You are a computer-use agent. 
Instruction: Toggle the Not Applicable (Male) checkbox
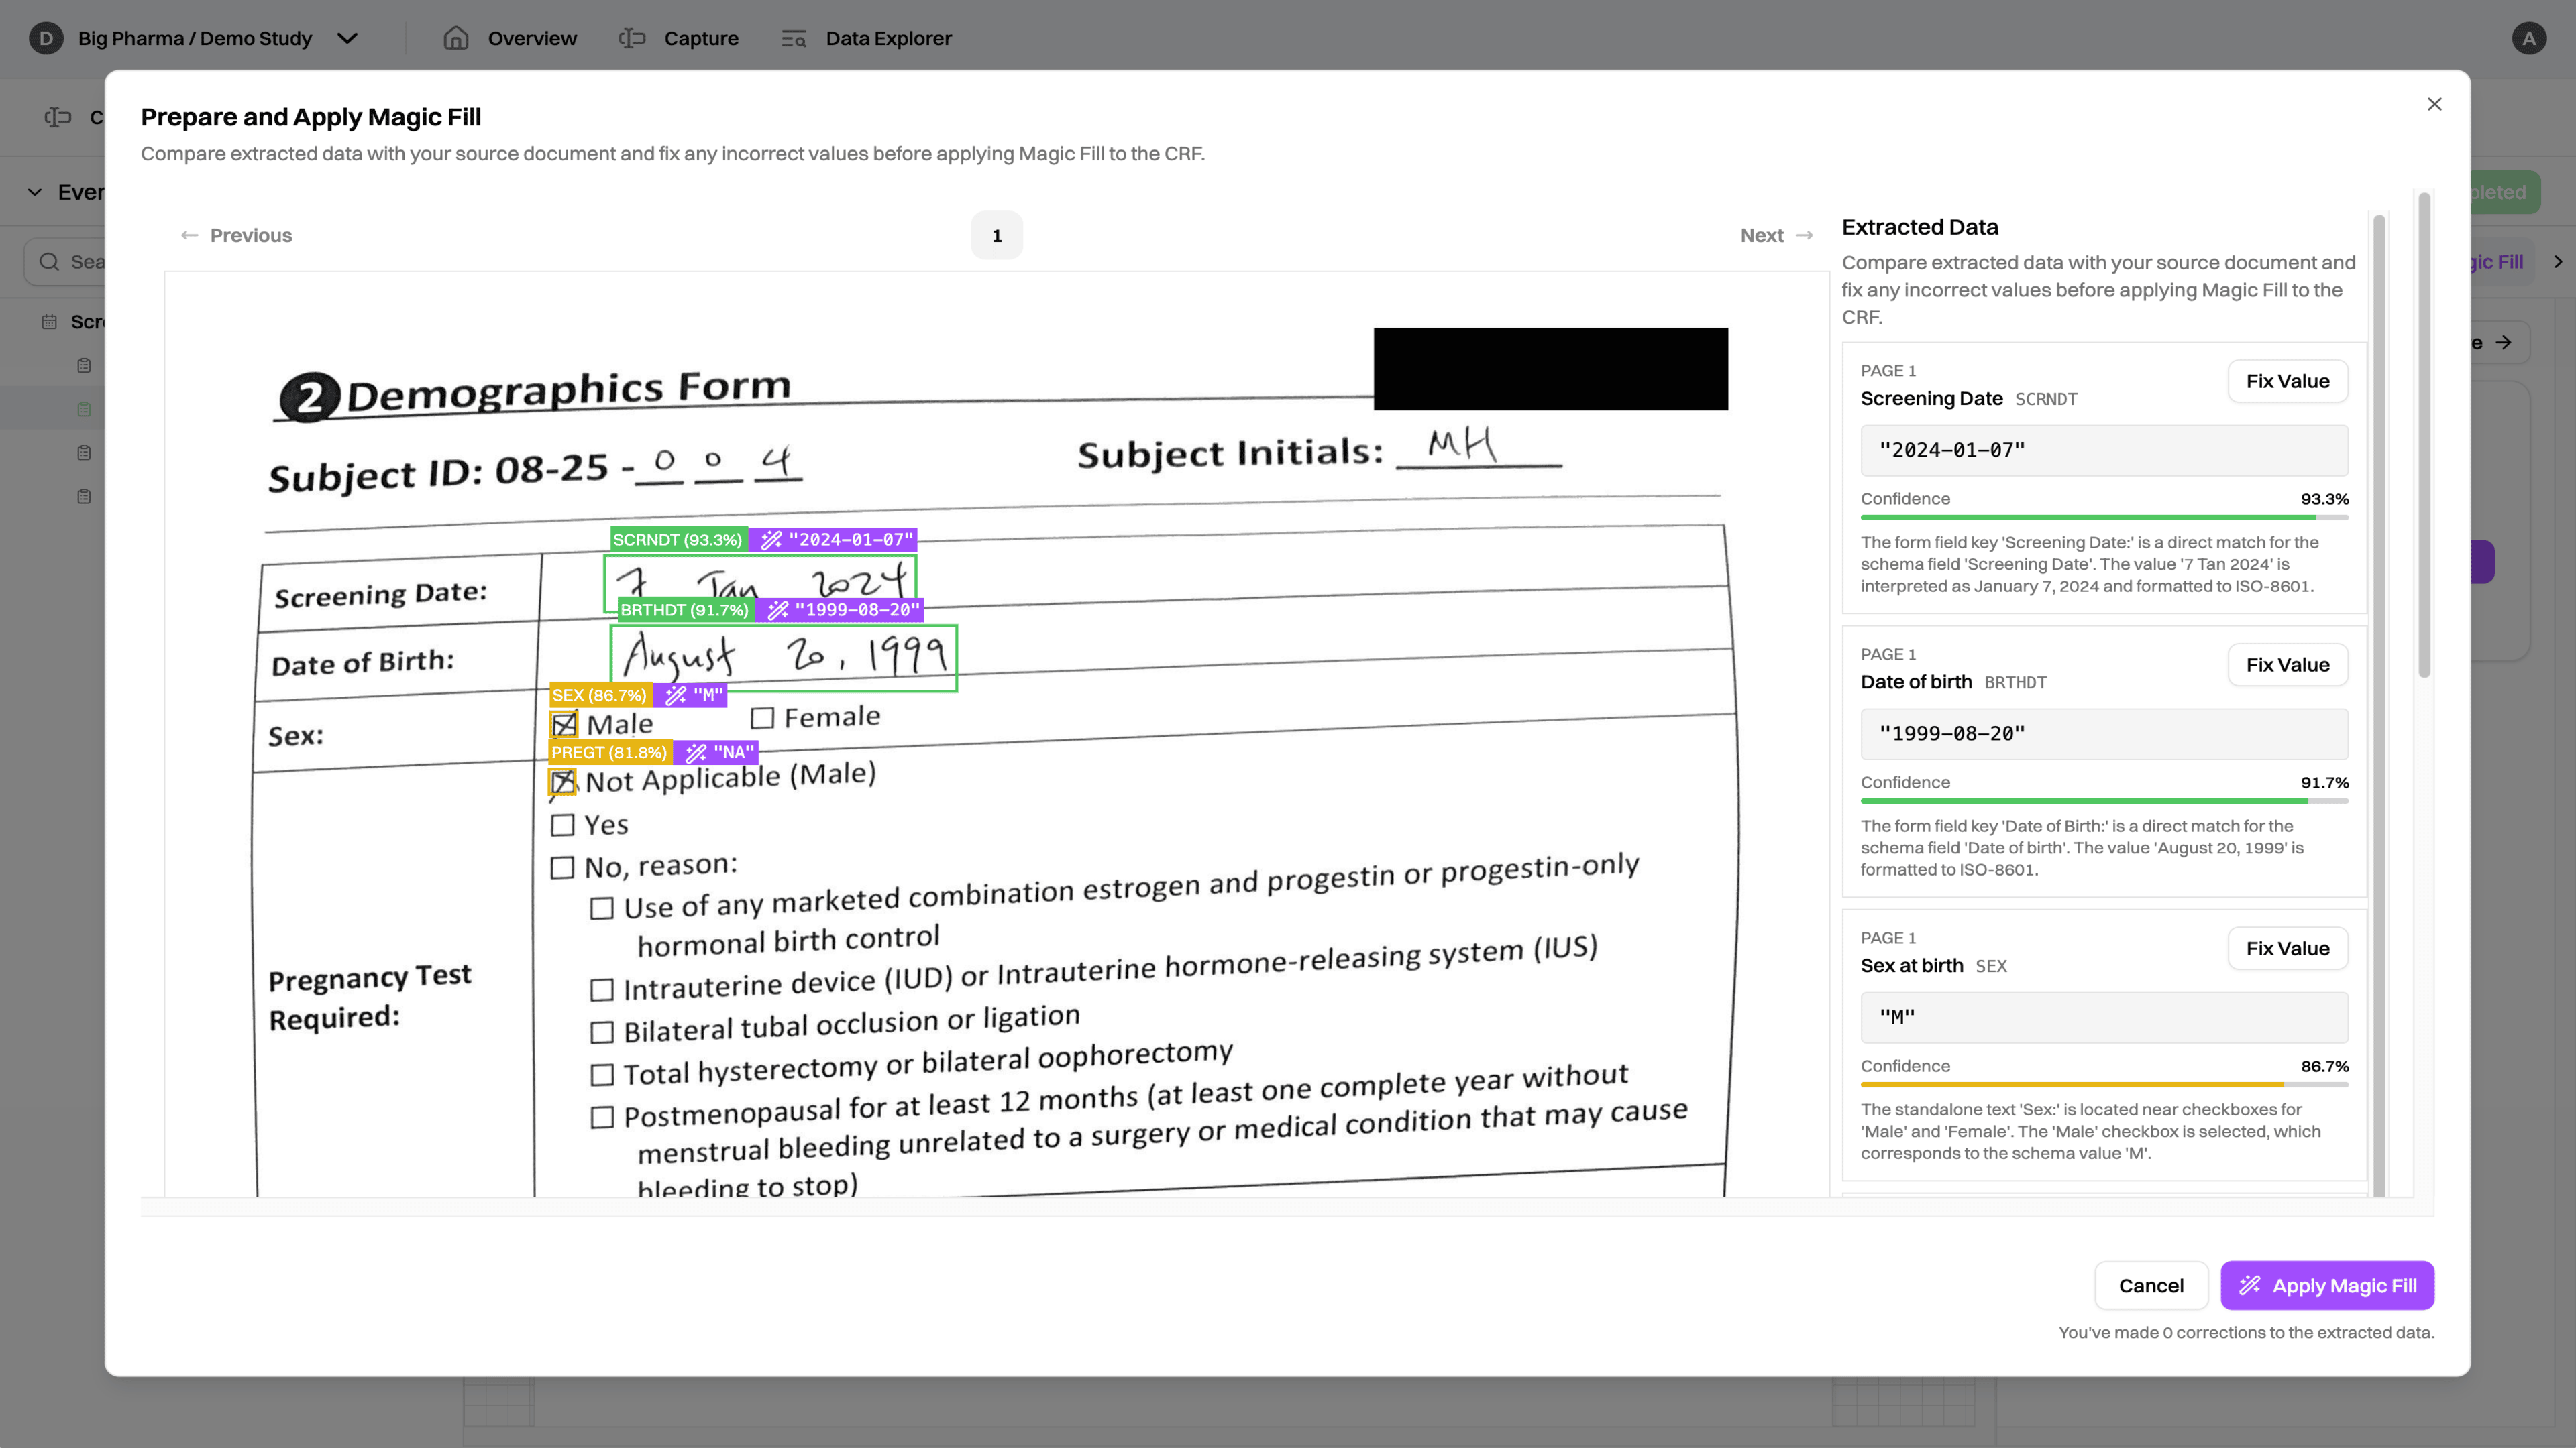pos(563,782)
